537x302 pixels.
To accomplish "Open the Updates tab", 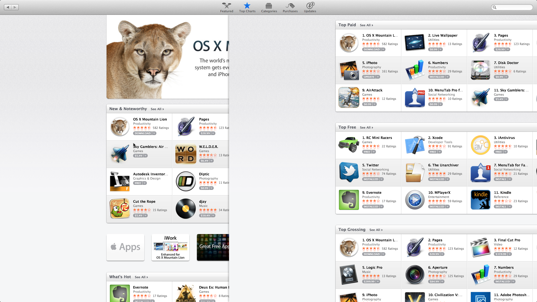I will point(310,8).
